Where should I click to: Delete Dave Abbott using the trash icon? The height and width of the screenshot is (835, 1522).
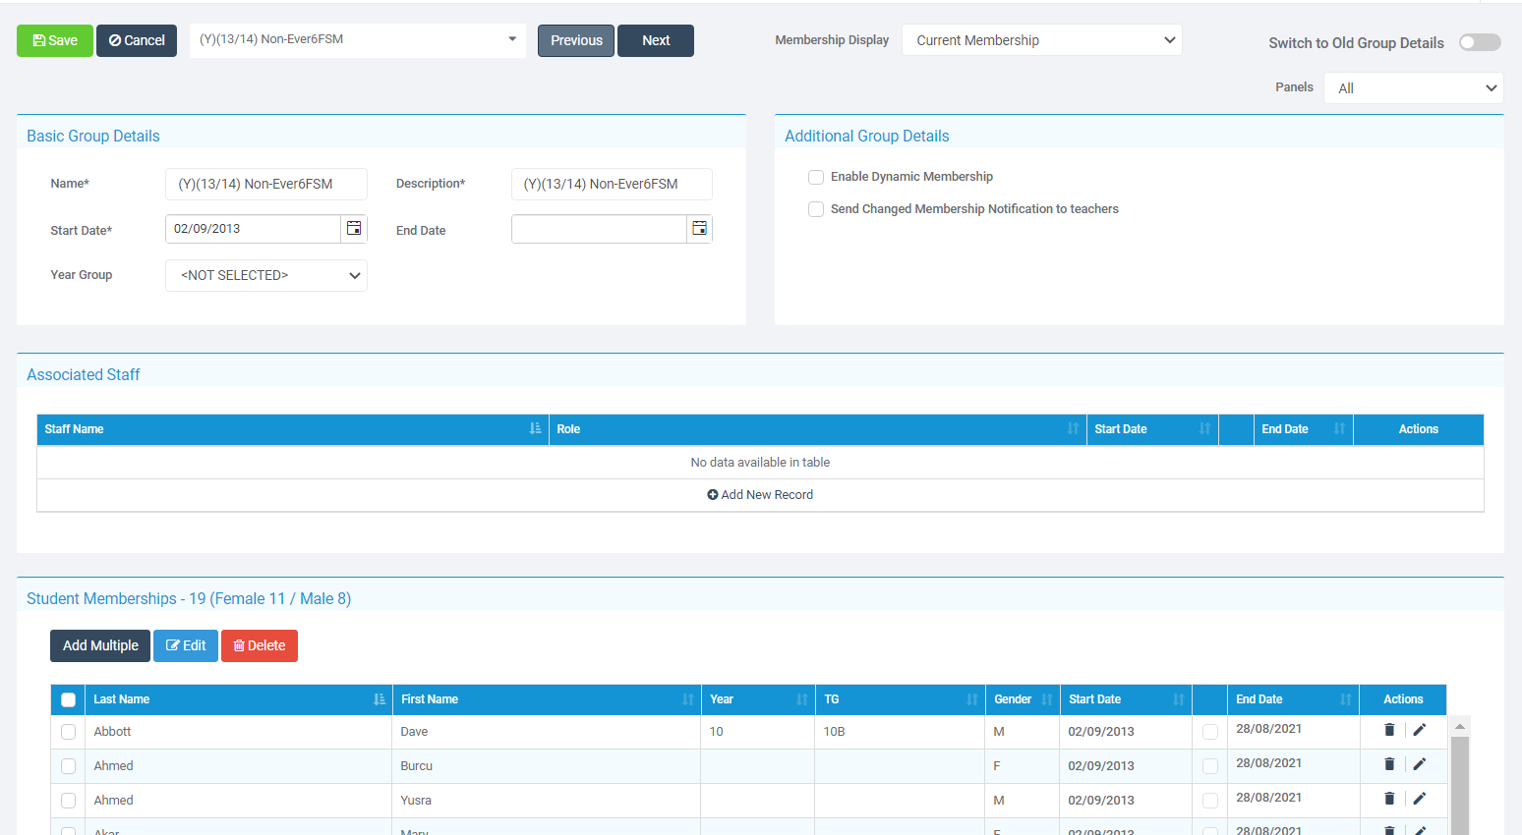click(1388, 729)
